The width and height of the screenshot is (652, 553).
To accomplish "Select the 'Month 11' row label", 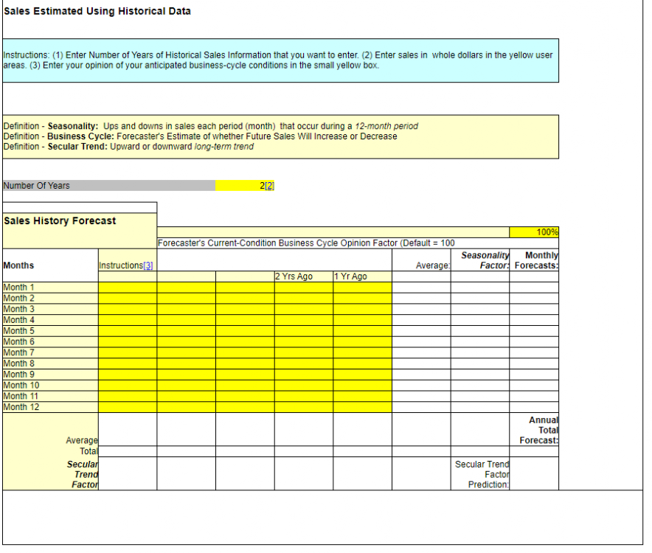I will tap(21, 396).
